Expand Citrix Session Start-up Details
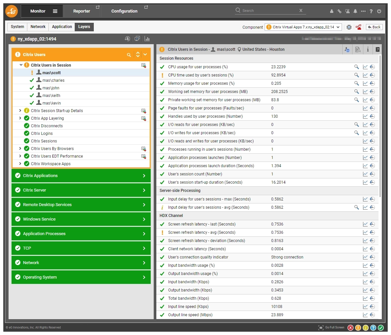The image size is (391, 335). tap(20, 111)
